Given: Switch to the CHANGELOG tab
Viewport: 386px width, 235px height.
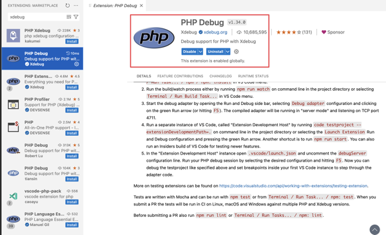Looking at the screenshot, I should [x=220, y=76].
